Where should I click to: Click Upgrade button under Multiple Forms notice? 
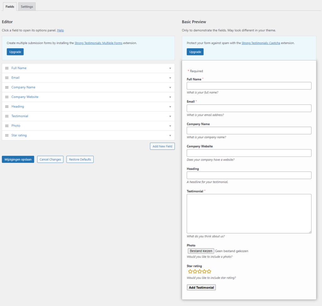pyautogui.click(x=15, y=52)
